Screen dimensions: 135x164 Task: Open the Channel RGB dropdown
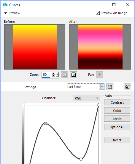[87, 98]
